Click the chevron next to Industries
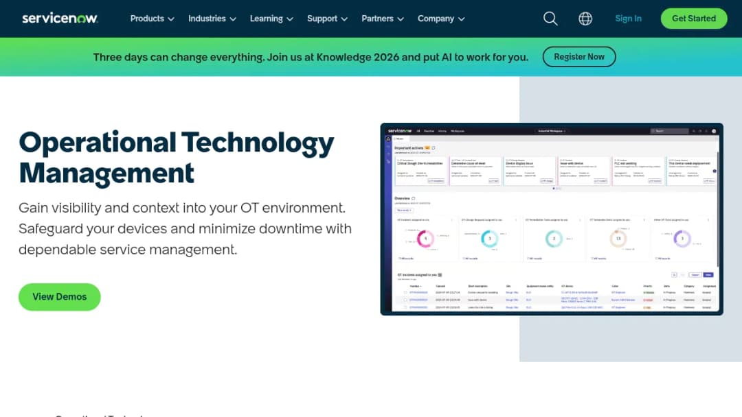Screen dimensions: 742x417 point(233,19)
